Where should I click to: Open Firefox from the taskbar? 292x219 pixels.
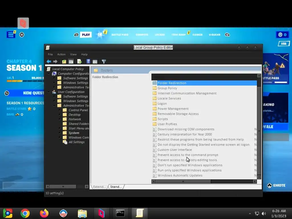pyautogui.click(x=44, y=213)
